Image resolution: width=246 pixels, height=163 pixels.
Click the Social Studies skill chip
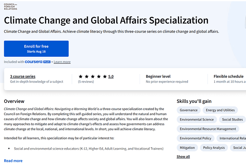tap(232, 120)
